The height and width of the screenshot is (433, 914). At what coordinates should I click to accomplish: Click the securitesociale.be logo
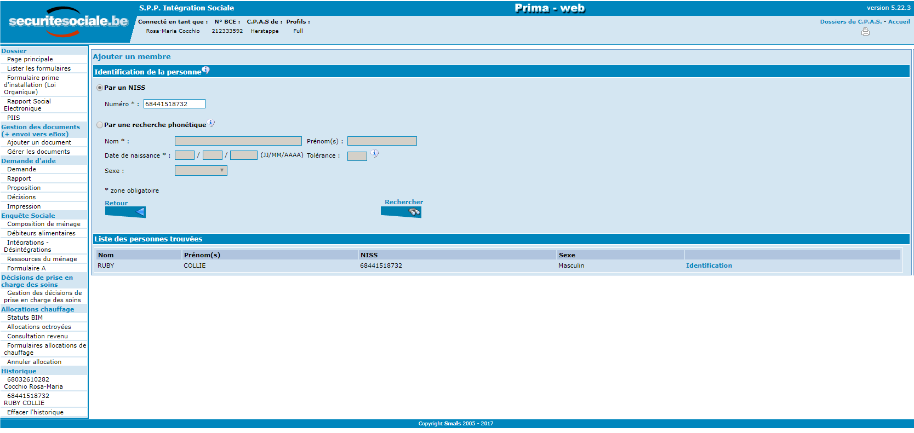pos(68,21)
